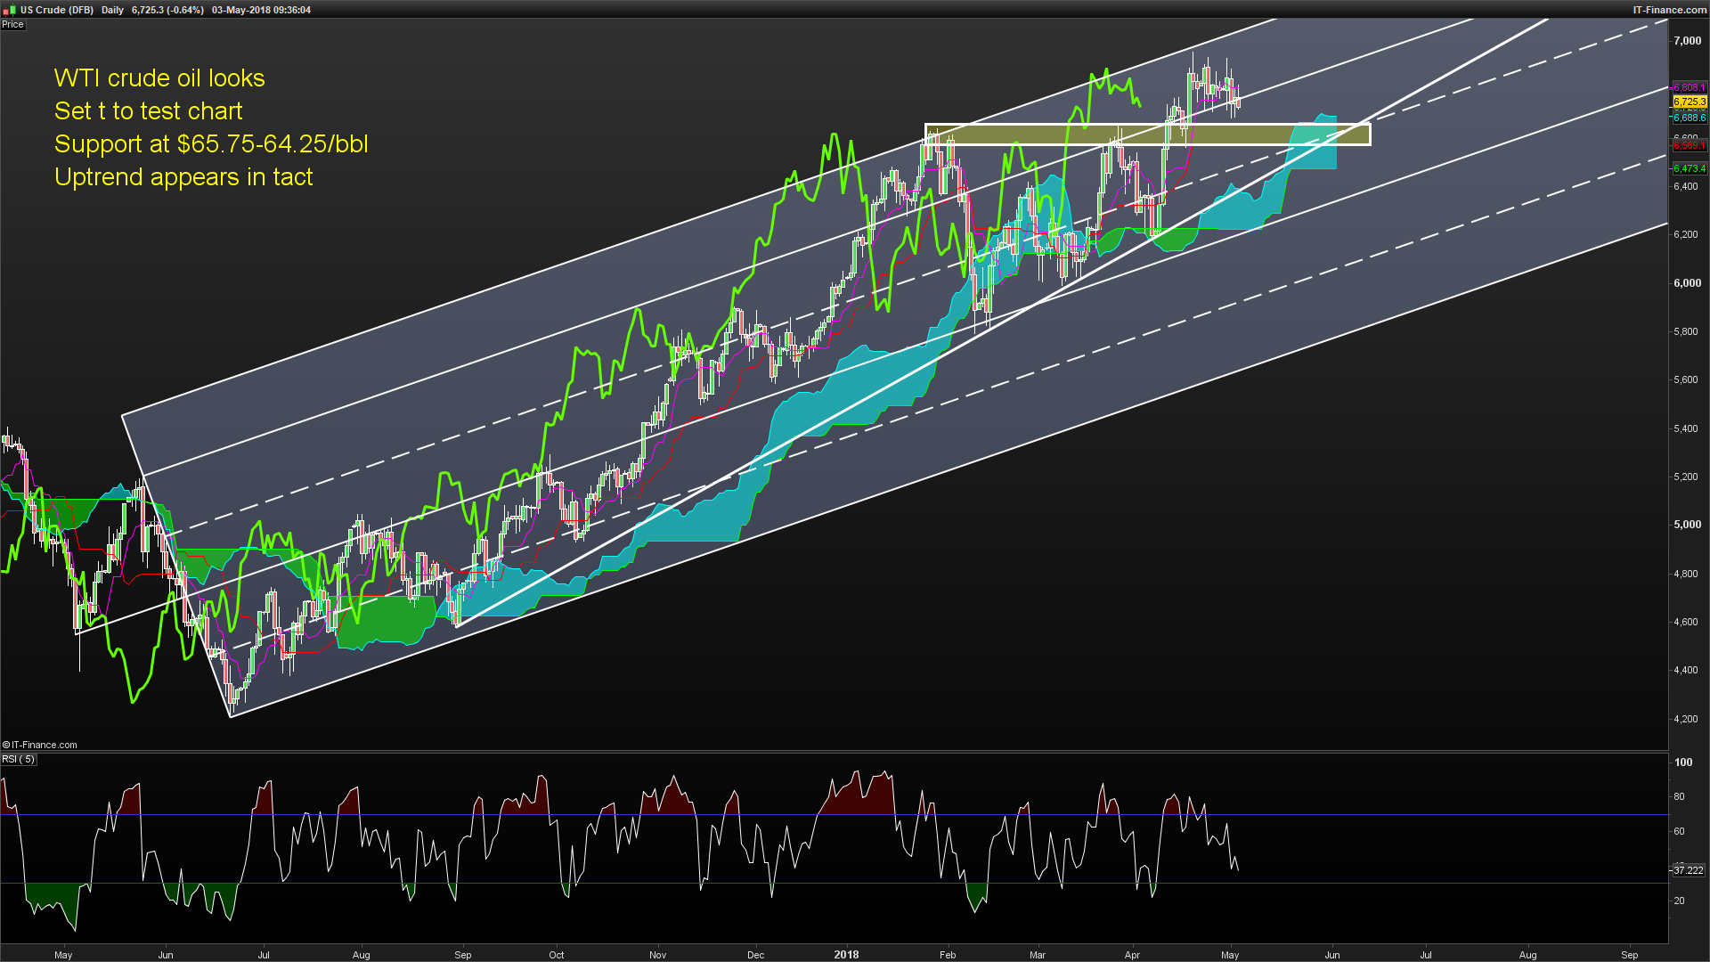Open the RSI (5) indicator label
Screen dimensions: 1710x962
pyautogui.click(x=19, y=759)
